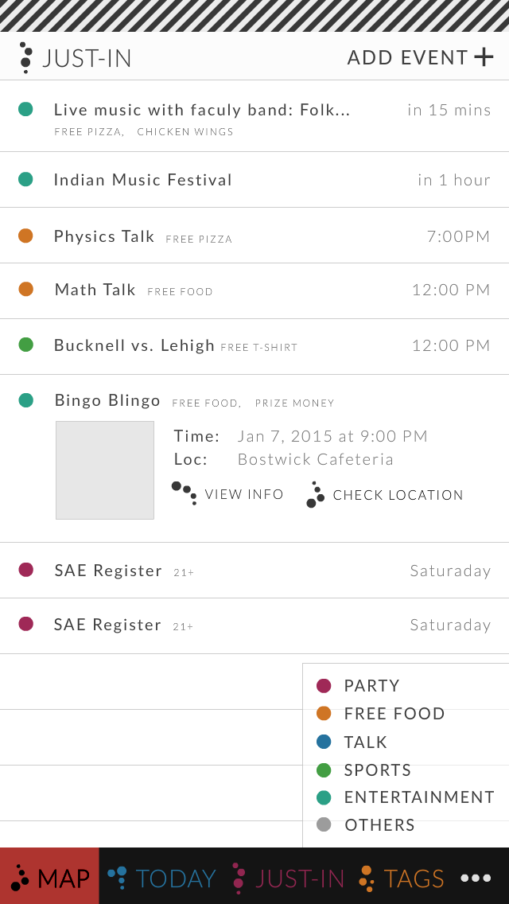This screenshot has height=904, width=509.
Task: Tap the Check Location dots icon
Action: (x=315, y=495)
